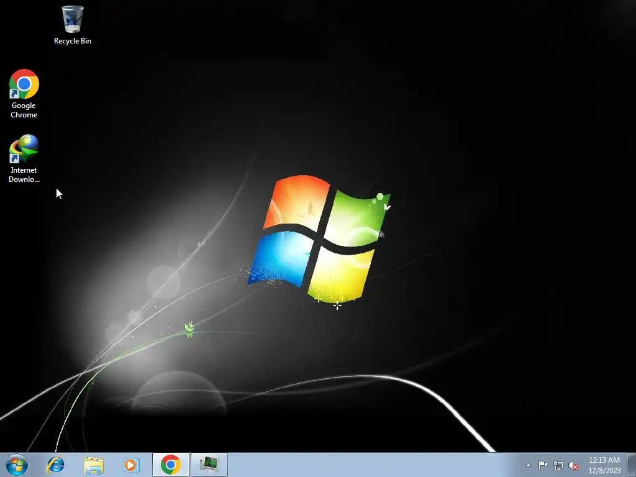Open Action Center flag icon
Screen dimensions: 636x477
click(x=543, y=465)
